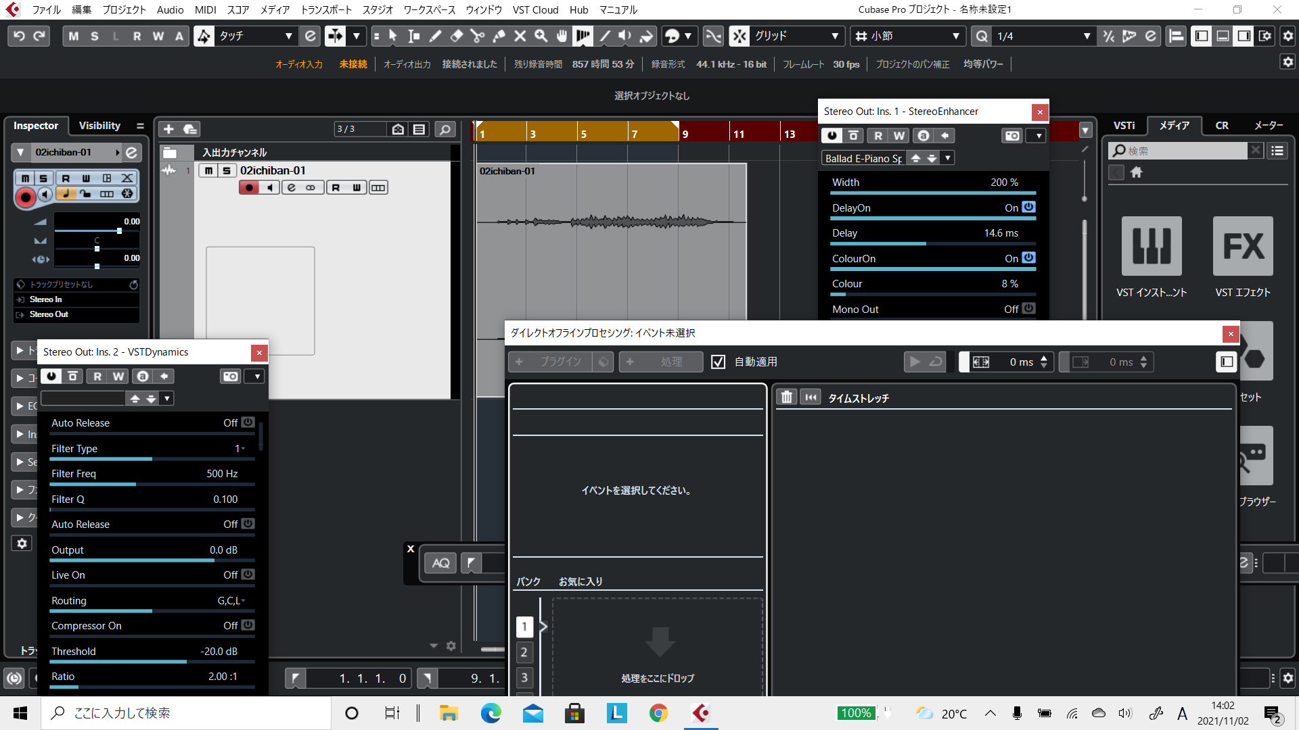Select the Scissors split tool
Screen dimensions: 1299x730
(478, 36)
